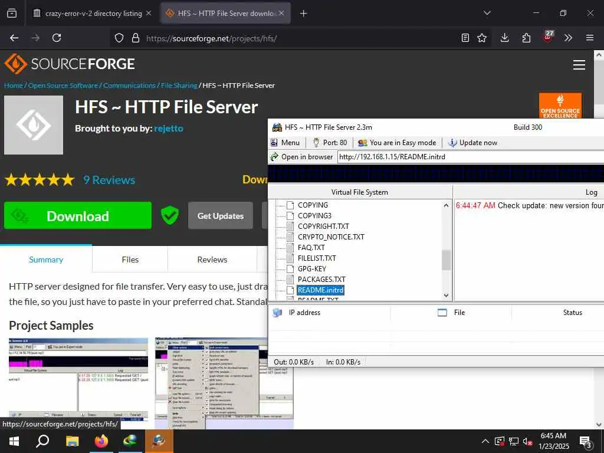Click the Communications breadcrumb link
Viewport: 604px width, 453px height.
click(129, 86)
